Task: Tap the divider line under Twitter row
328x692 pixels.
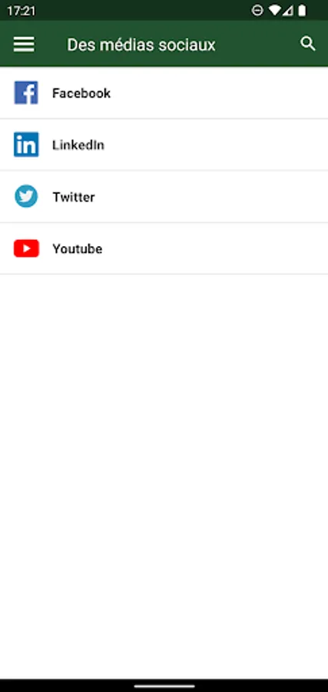Action: point(164,222)
